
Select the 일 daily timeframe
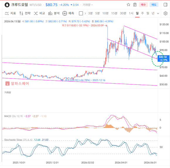click(x=137, y=13)
